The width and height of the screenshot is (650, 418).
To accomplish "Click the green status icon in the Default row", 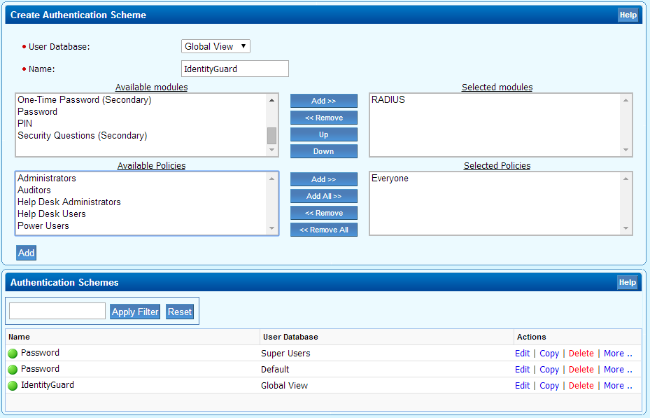I will [13, 370].
